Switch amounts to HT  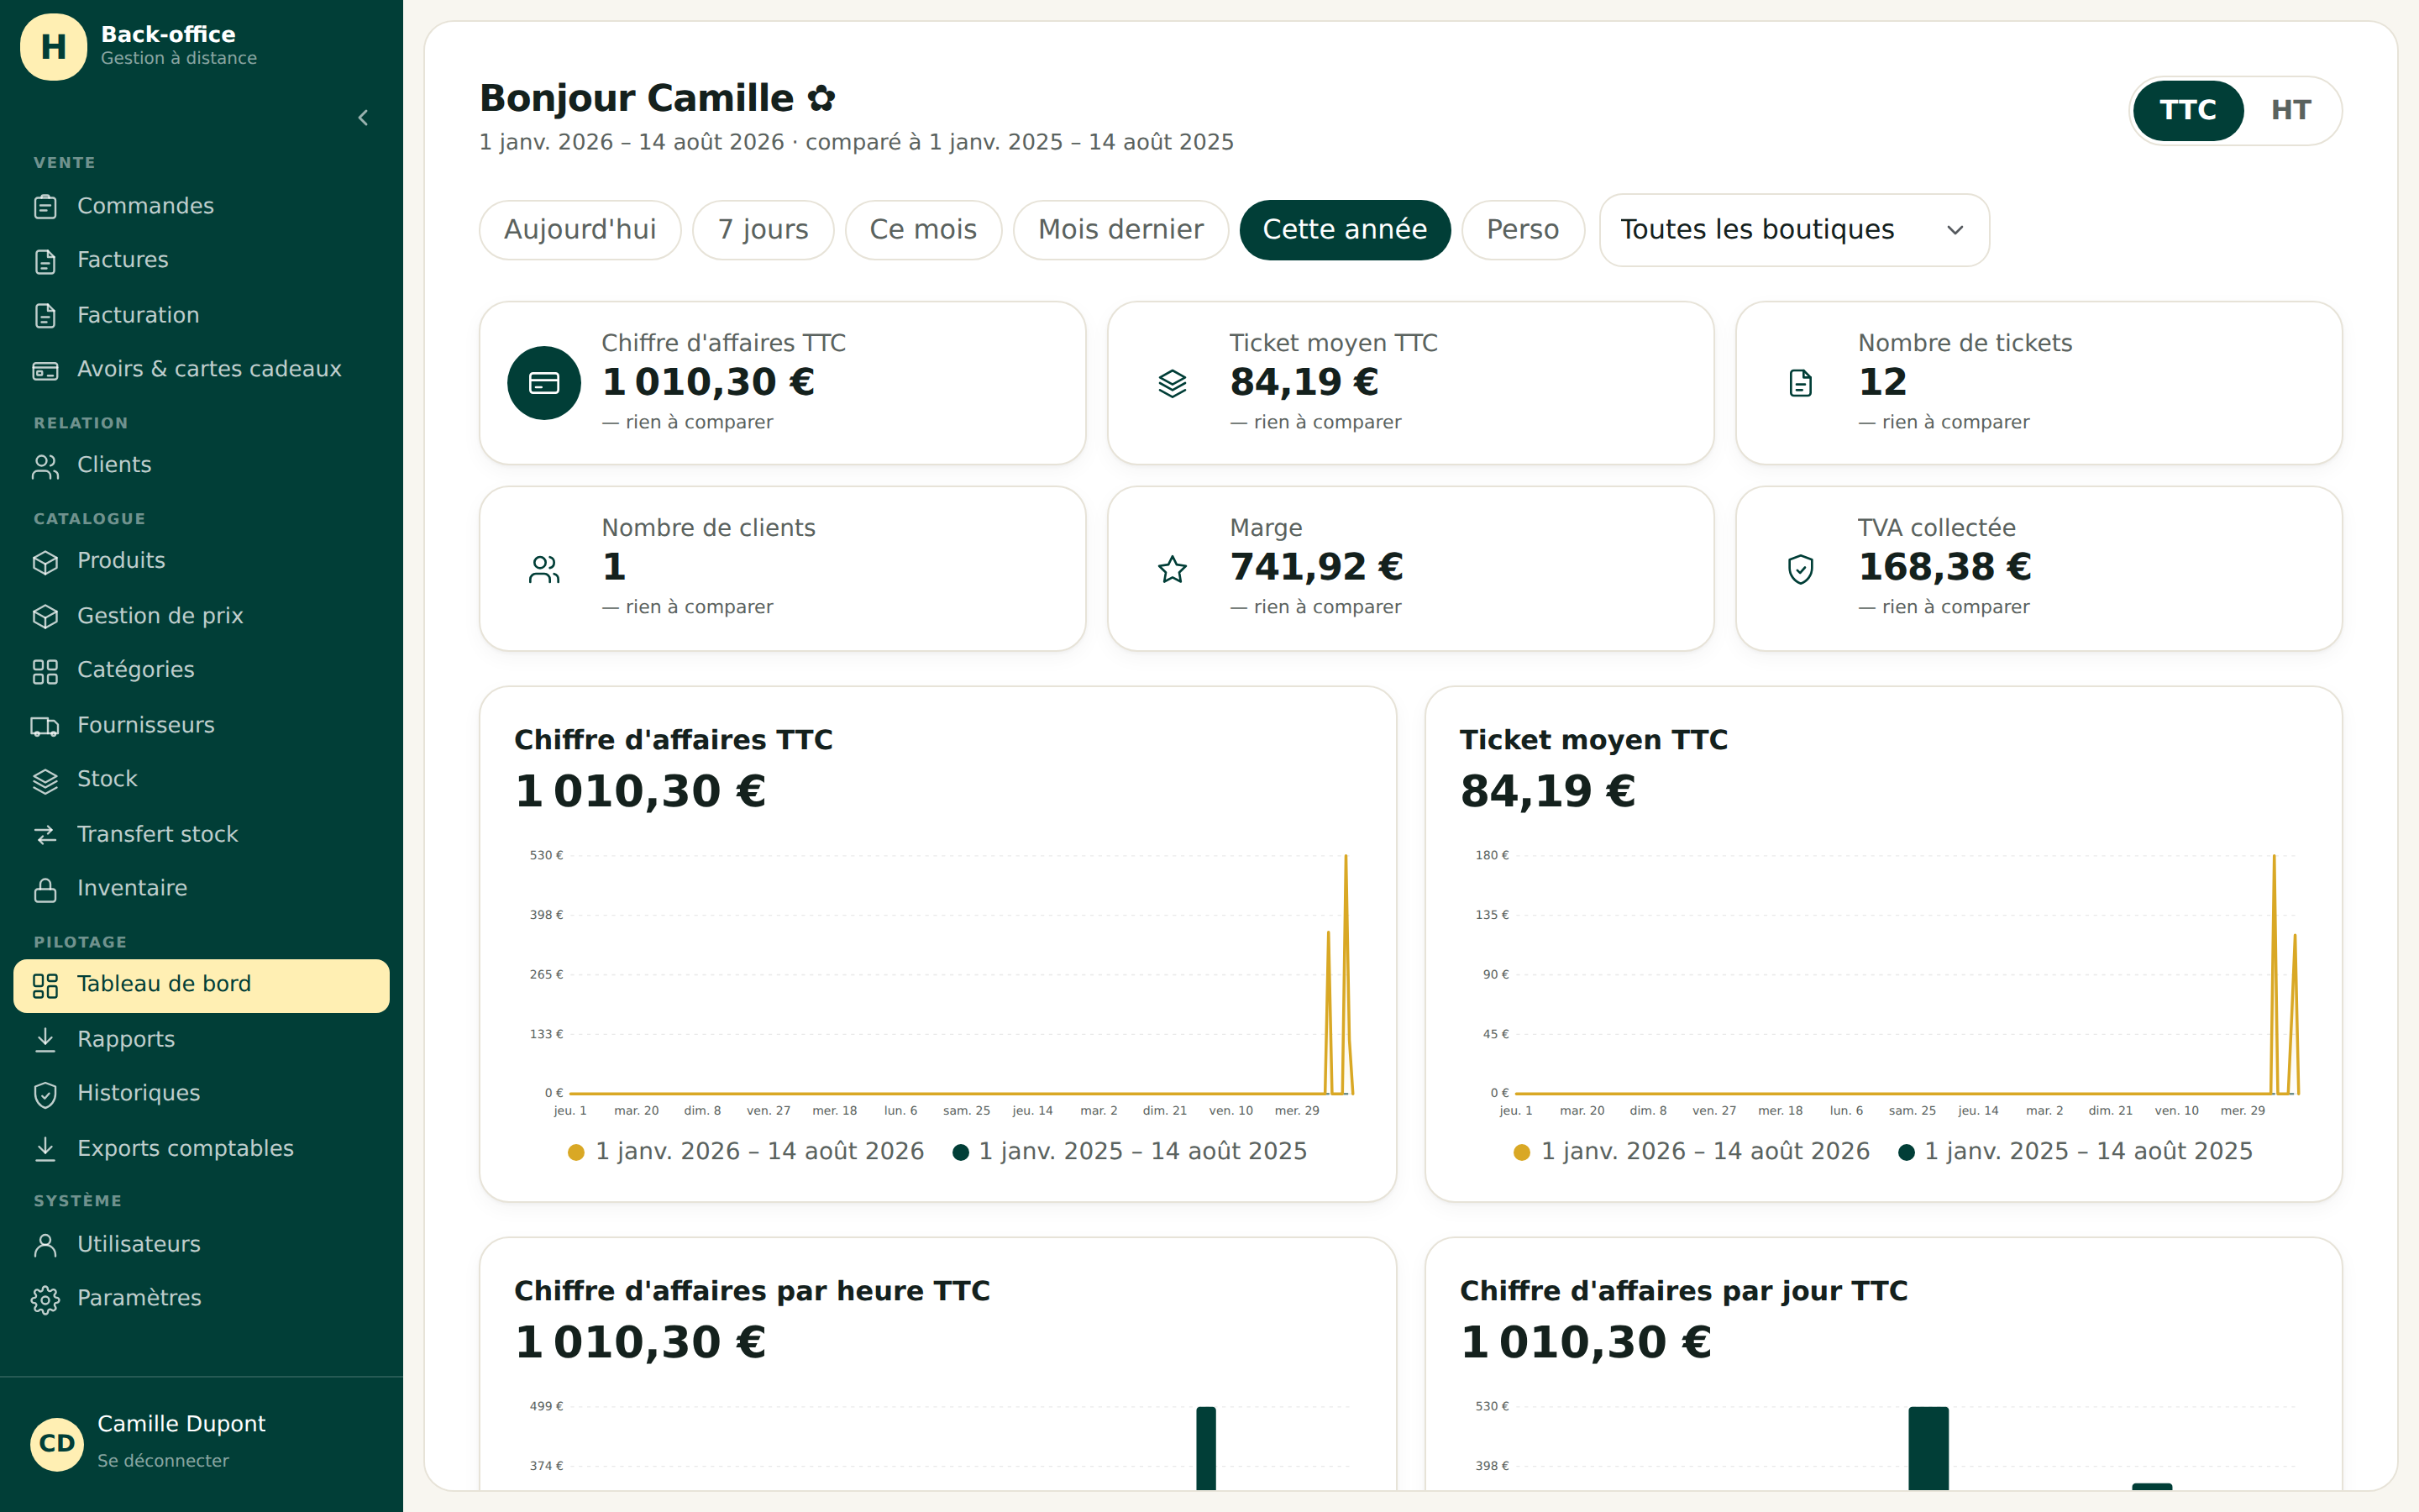[x=2290, y=110]
